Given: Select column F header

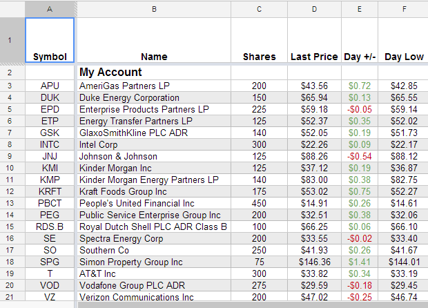Looking at the screenshot, I should 403,9.
